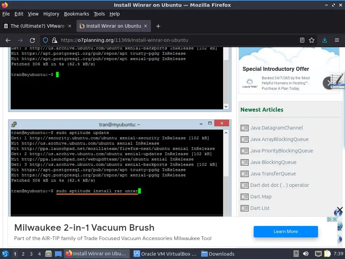Click upper terminal scrollbar down arrow
This screenshot has width=345, height=259.
point(226,106)
